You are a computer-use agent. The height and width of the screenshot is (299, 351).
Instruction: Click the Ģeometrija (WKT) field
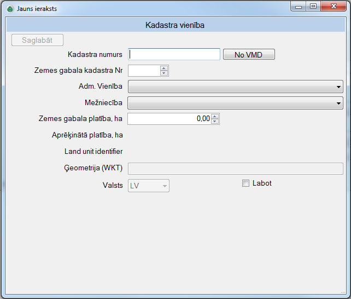coord(235,168)
